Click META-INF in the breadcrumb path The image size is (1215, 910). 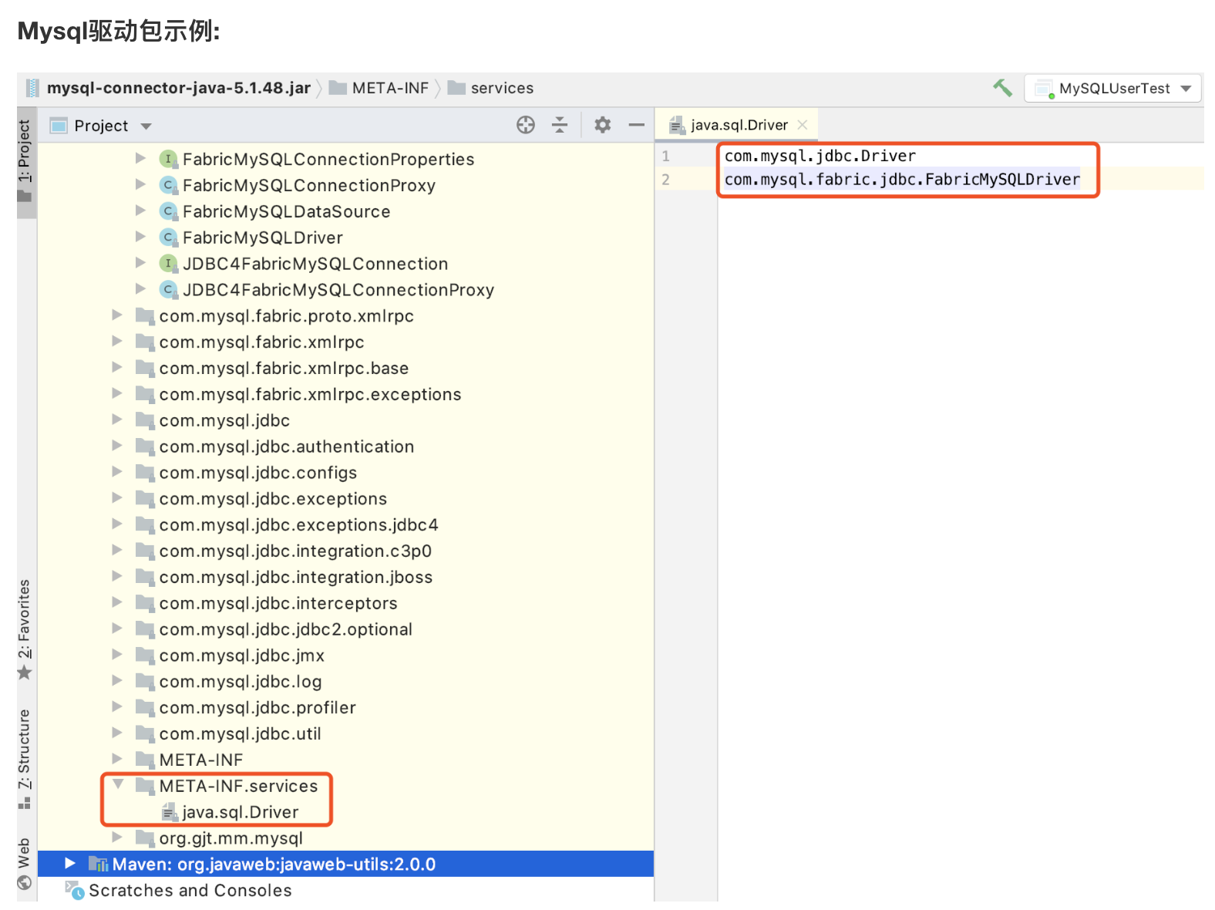pos(389,88)
